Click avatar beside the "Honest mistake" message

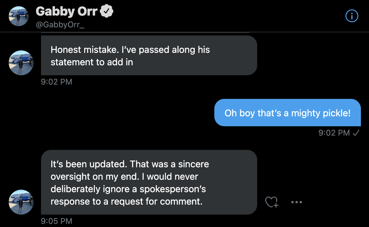21,63
